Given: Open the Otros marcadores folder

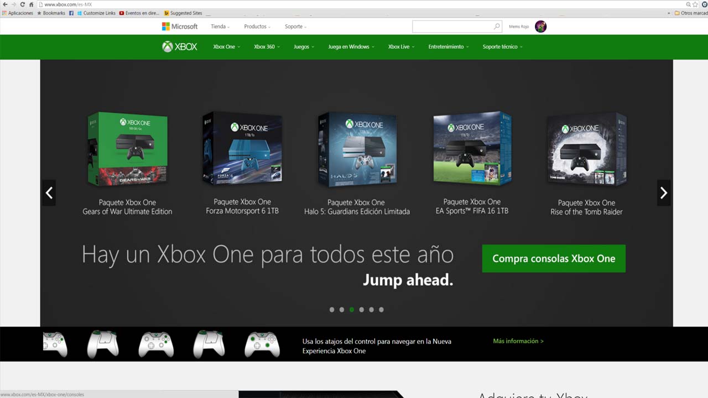Looking at the screenshot, I should 690,13.
